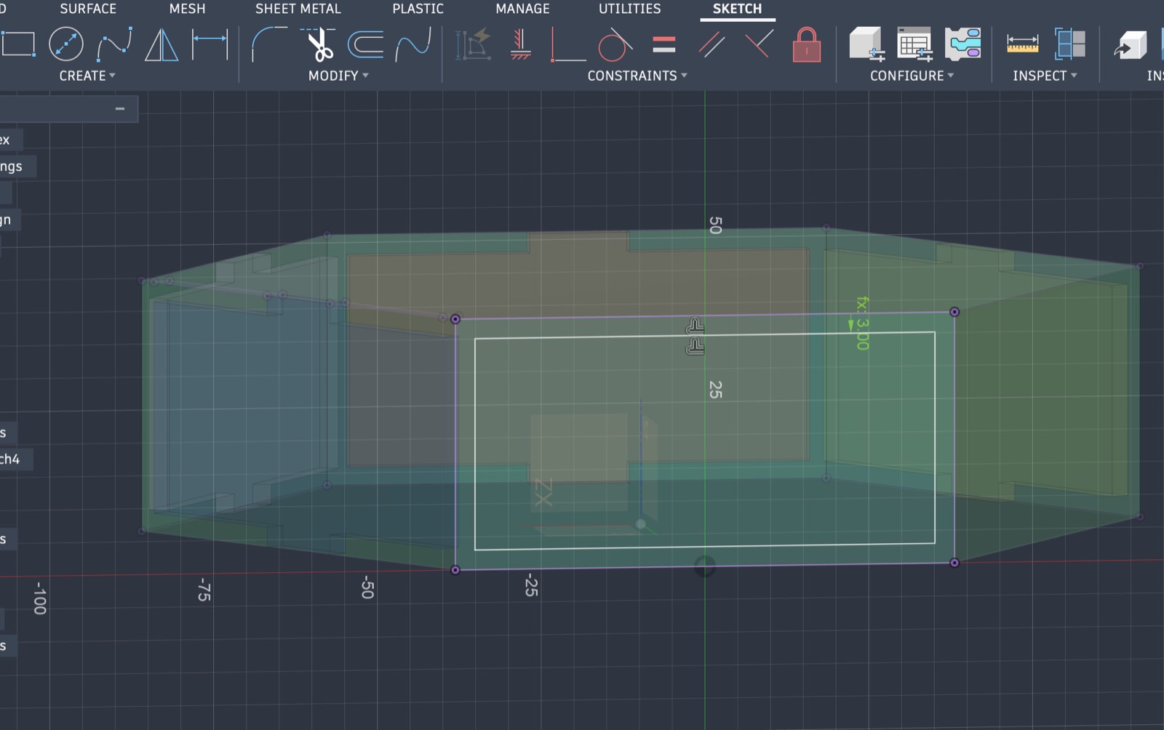1164x730 pixels.
Task: Apply the Parallel constraint
Action: pos(711,44)
